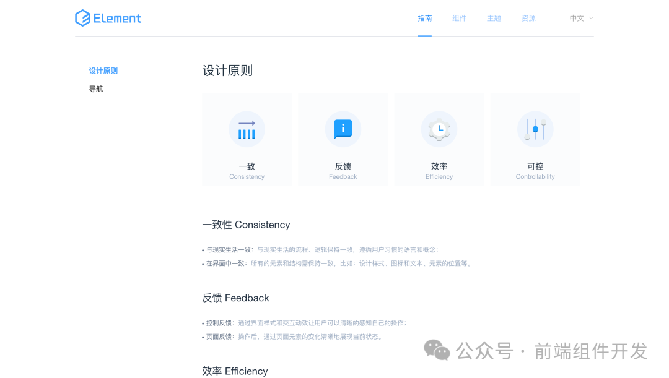Select the 资源 menu item
The image size is (669, 378).
[528, 18]
